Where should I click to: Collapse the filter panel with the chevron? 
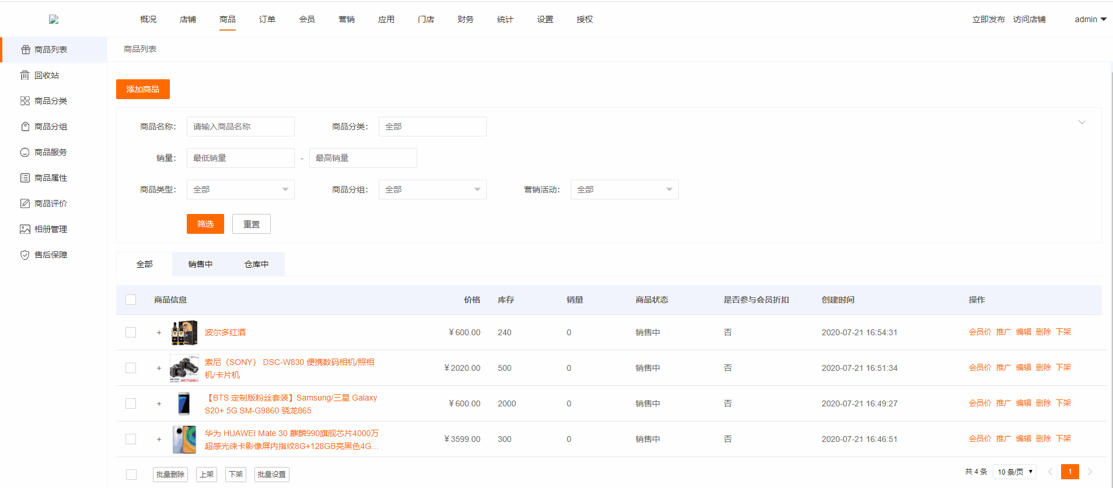(1081, 122)
